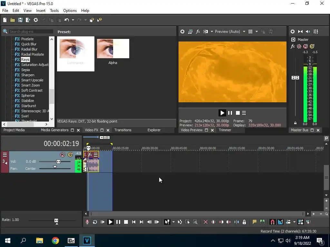Create a new project with New icon
The image size is (330, 247).
pos(5,20)
